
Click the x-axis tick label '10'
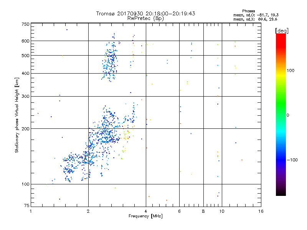coord(222,211)
